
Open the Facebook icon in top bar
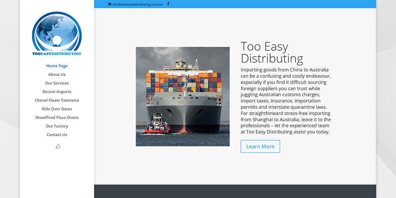(168, 4)
